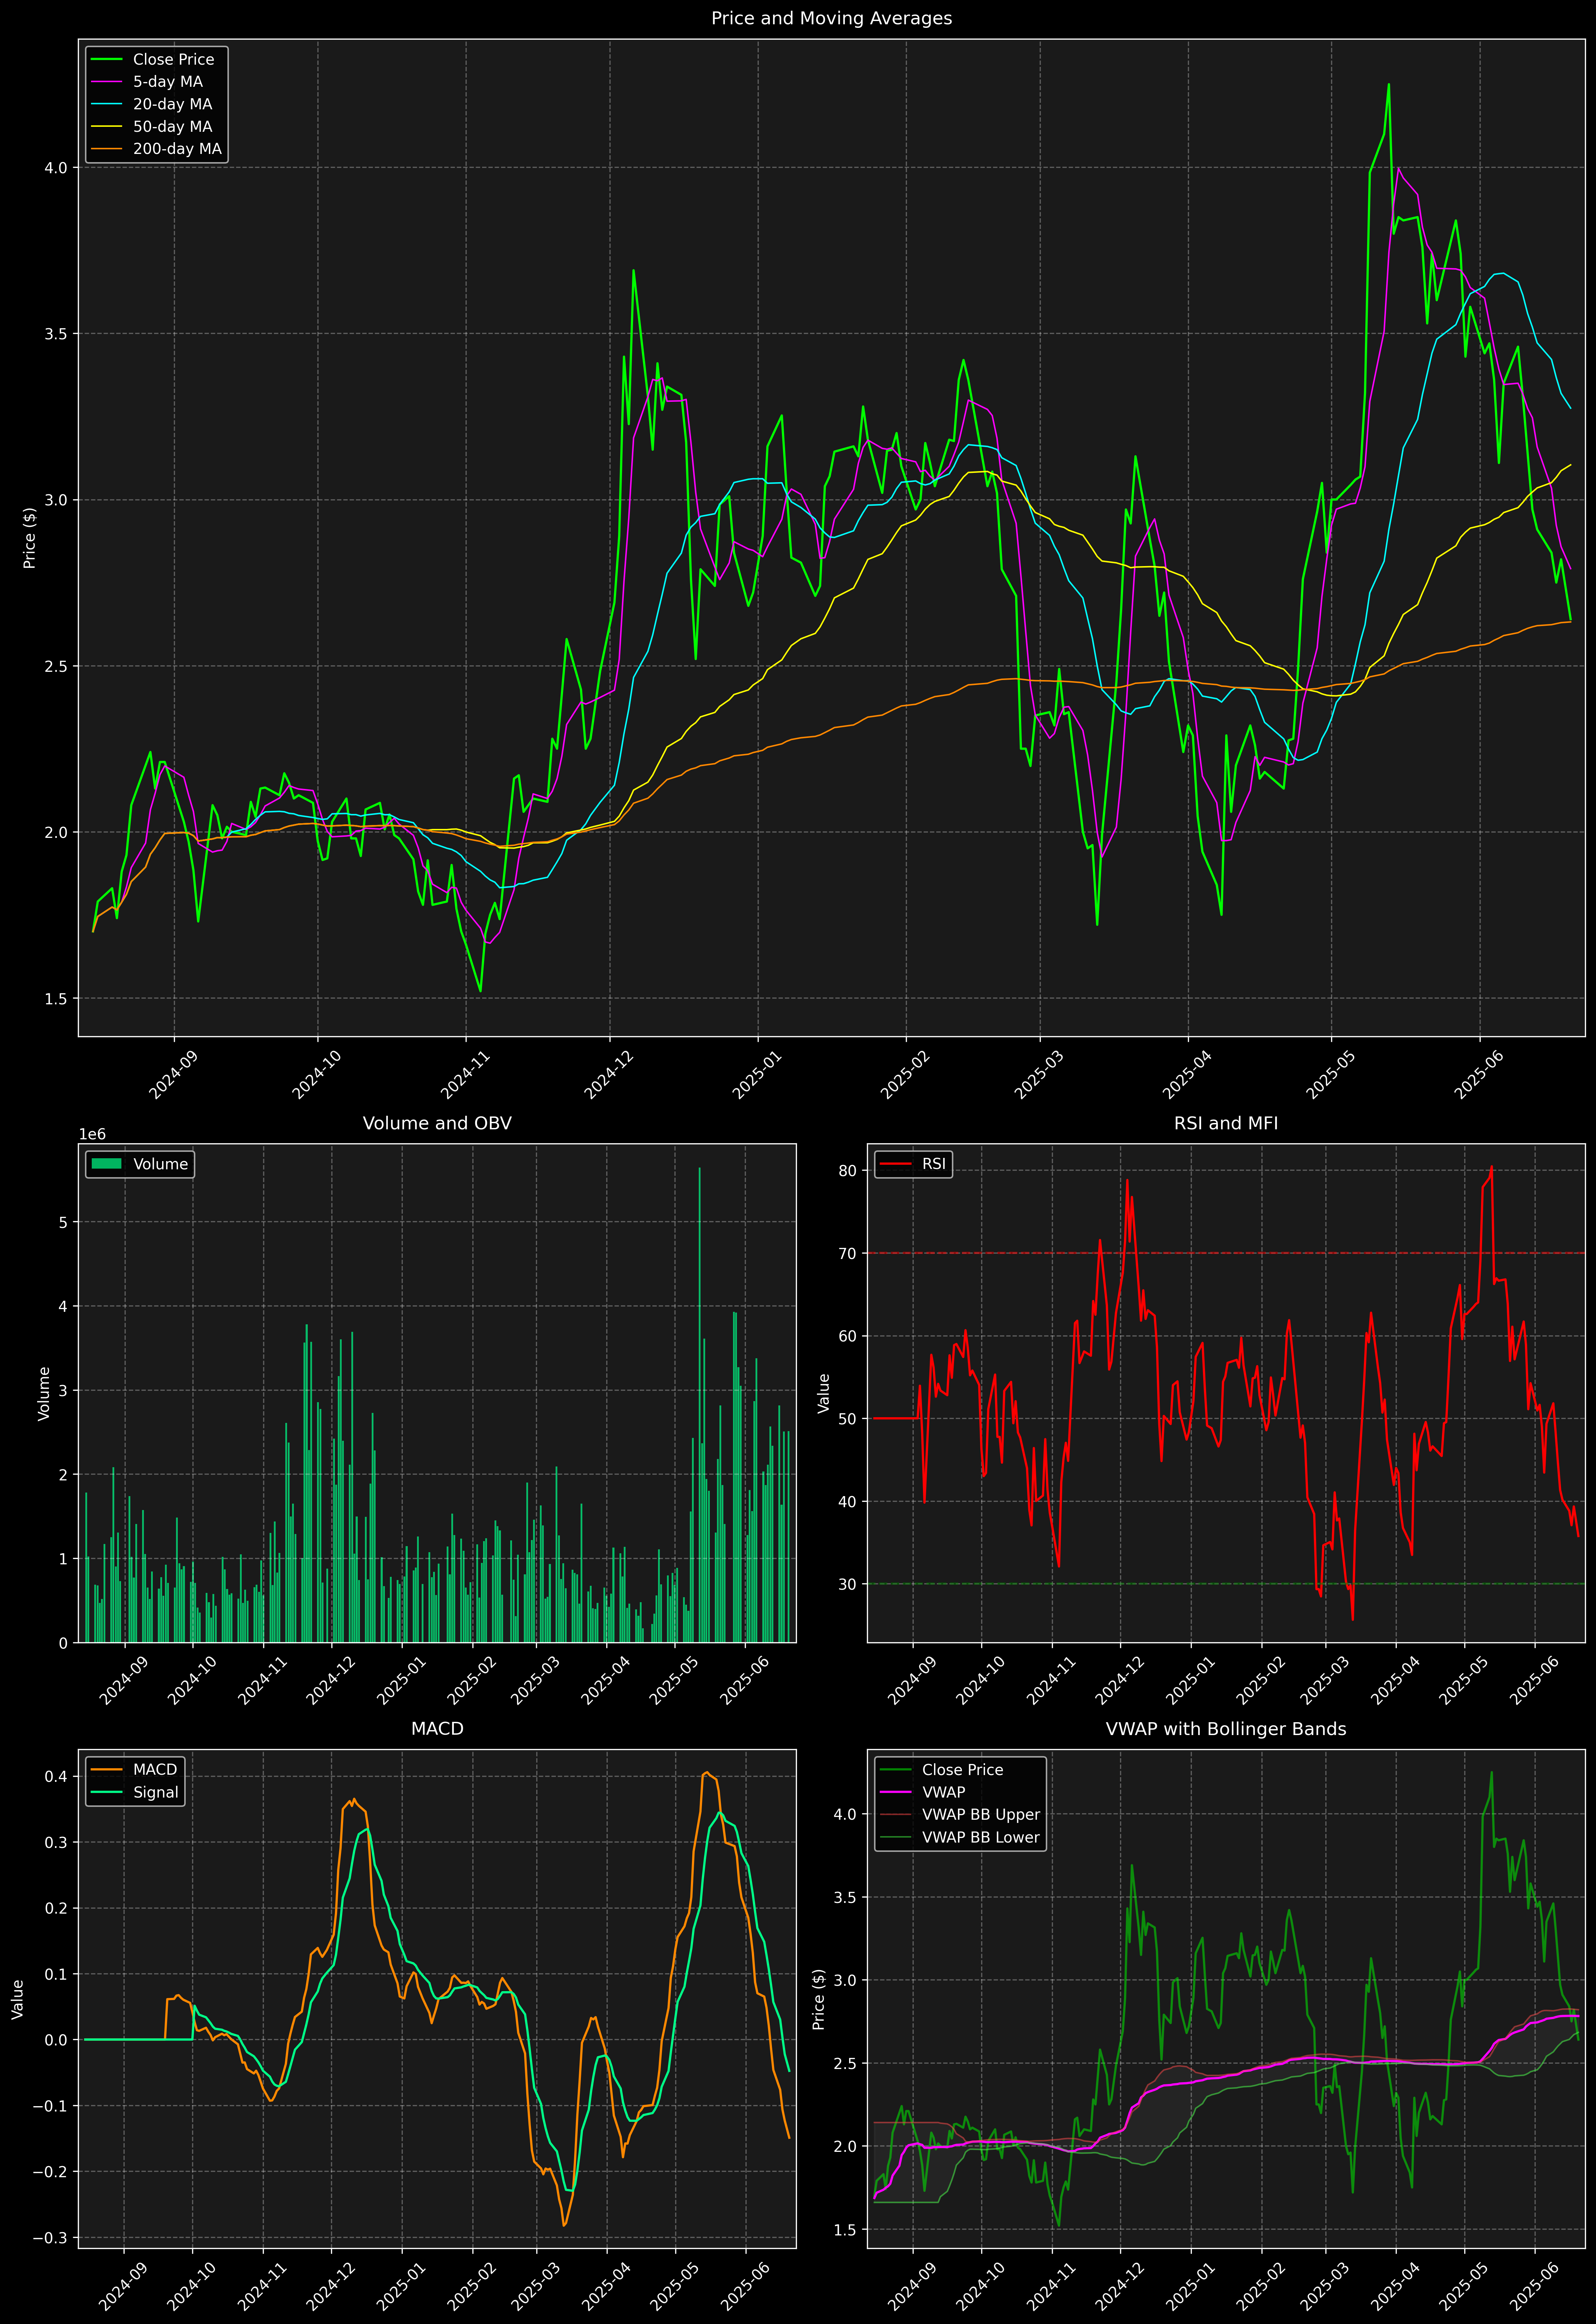
Task: Click the '1e6' scale multiplier above the volume chart
Action: point(92,1135)
